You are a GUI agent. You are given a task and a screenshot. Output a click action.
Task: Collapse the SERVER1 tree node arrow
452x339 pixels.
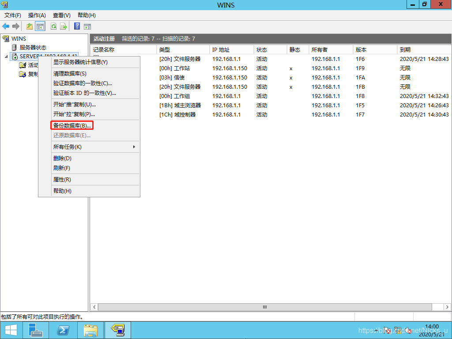coord(6,56)
